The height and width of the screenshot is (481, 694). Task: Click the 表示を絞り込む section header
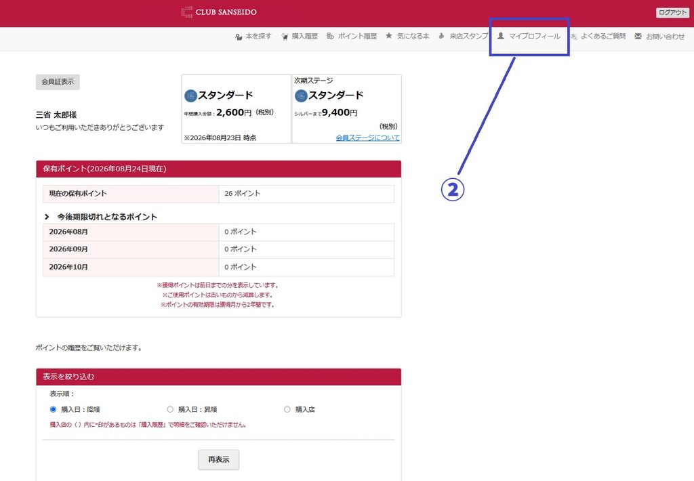pyautogui.click(x=219, y=377)
